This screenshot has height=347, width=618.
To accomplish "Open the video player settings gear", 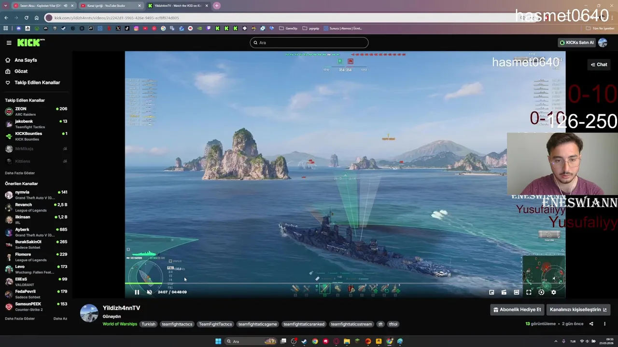I will [554, 292].
